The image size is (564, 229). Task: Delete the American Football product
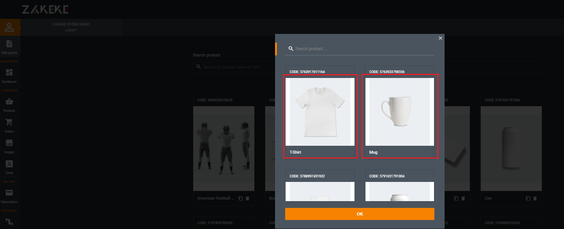coord(248,198)
